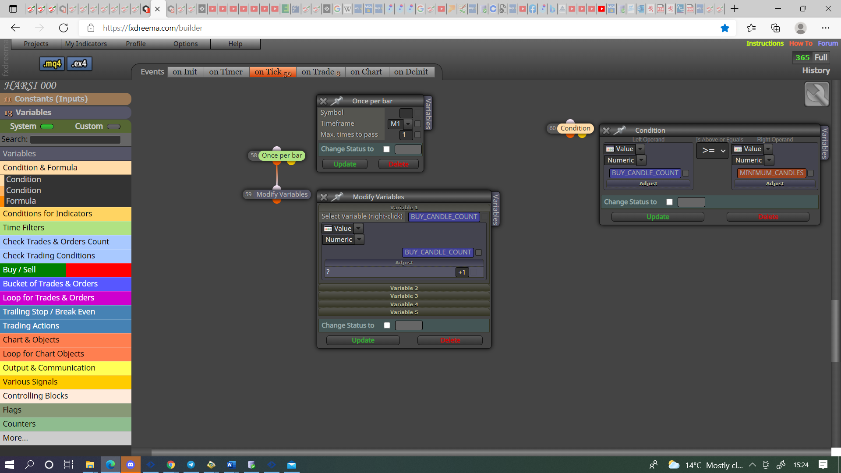Bookmark page with favorites star icon
This screenshot has width=841, height=473.
[725, 28]
